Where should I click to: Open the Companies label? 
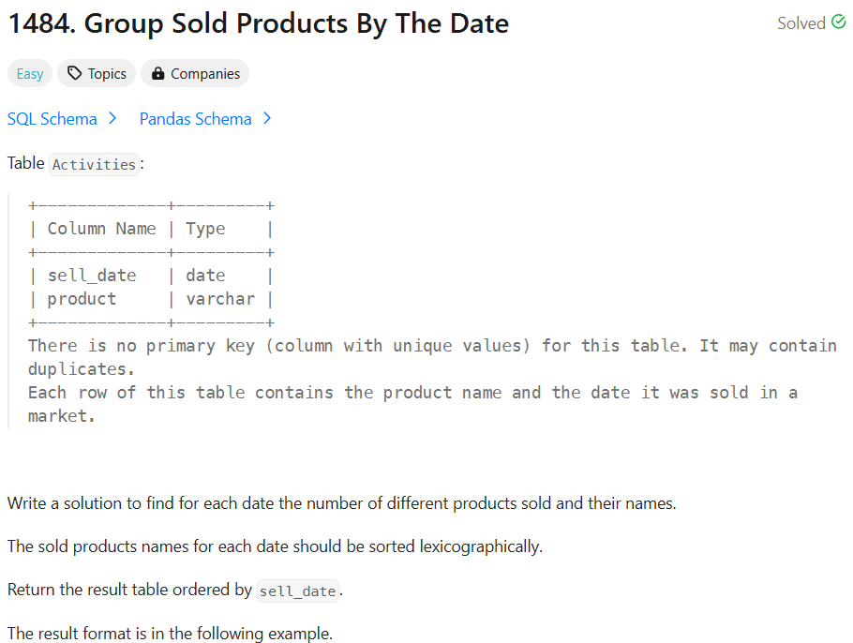pyautogui.click(x=205, y=73)
